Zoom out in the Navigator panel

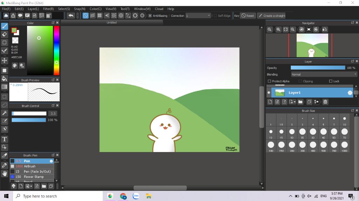click(292, 30)
